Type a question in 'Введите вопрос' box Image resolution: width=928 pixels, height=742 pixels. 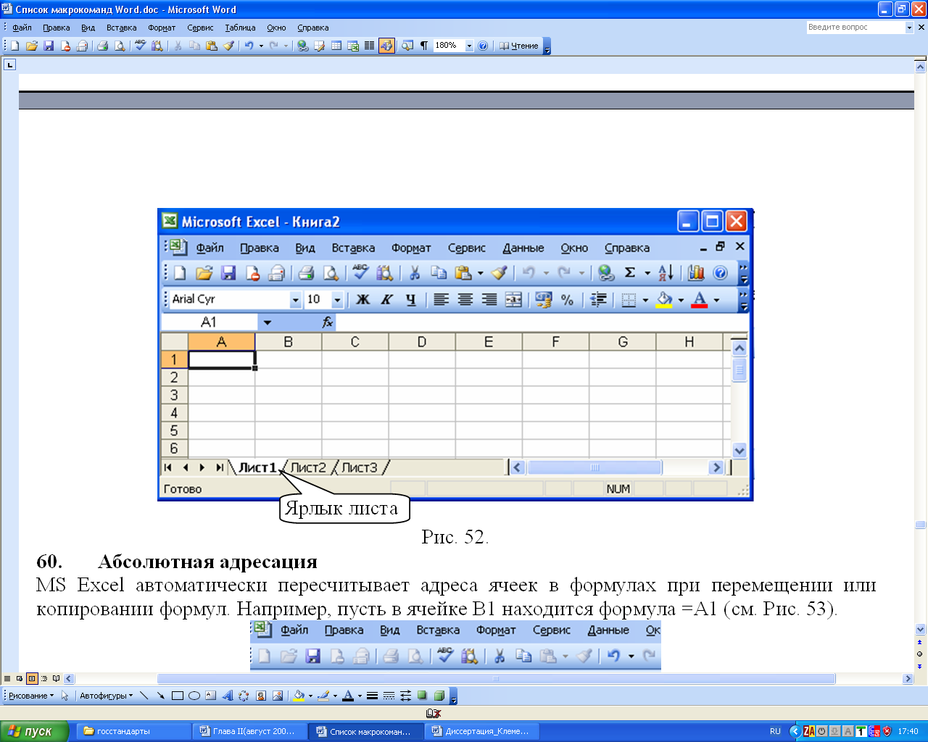[x=855, y=28]
